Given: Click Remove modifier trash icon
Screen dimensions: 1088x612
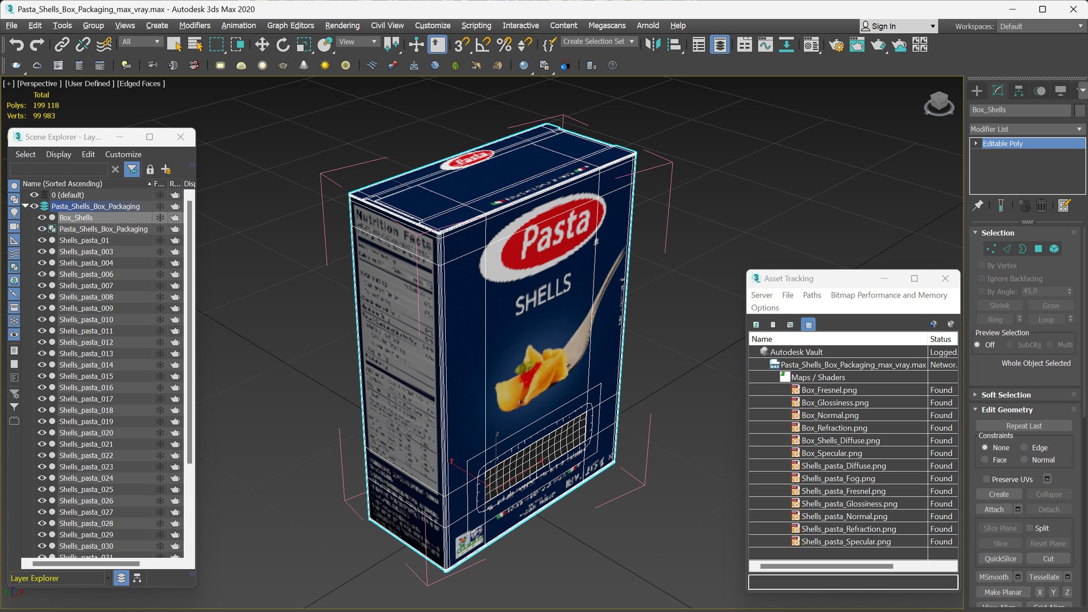Looking at the screenshot, I should tap(1041, 206).
